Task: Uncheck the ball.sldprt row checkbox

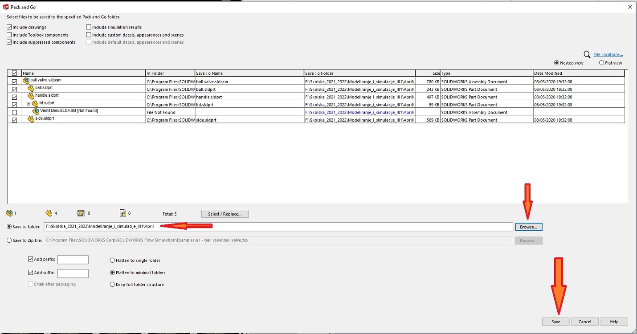Action: 15,90
